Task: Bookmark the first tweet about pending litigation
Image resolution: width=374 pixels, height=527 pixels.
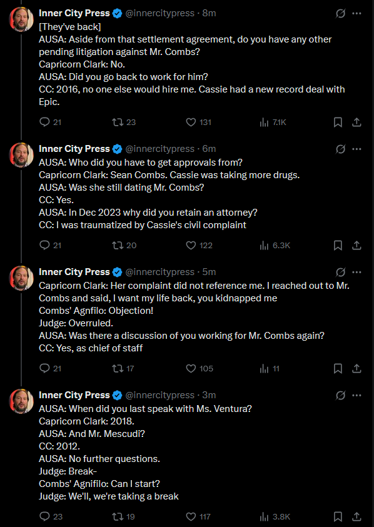Action: coord(338,123)
